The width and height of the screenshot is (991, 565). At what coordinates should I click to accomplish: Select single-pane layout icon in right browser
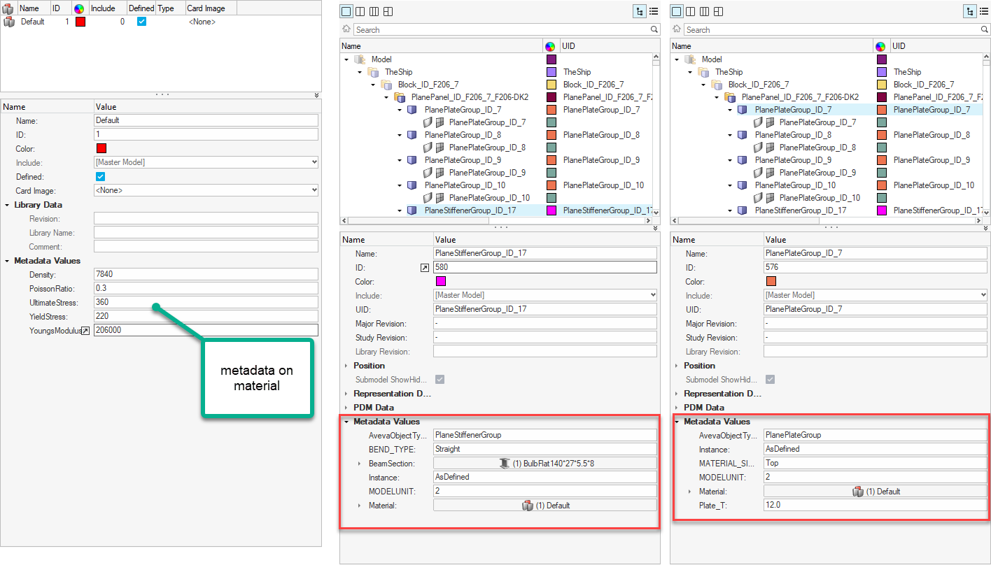pyautogui.click(x=676, y=11)
